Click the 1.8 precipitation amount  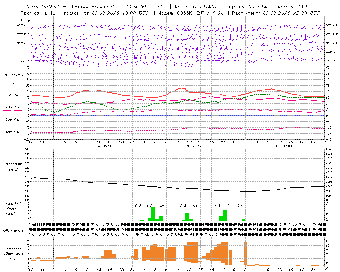161,206
